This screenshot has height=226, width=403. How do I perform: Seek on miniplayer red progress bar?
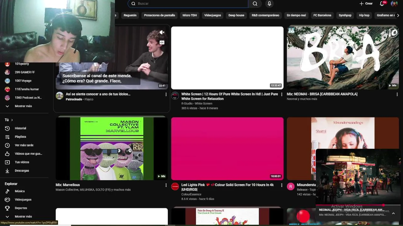pos(358,205)
